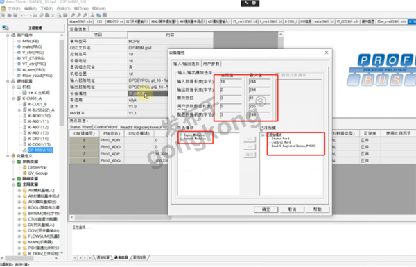Screen dimensions: 416x267
Task: Open the 编辑(E) menu
Action: (x=30, y=9)
